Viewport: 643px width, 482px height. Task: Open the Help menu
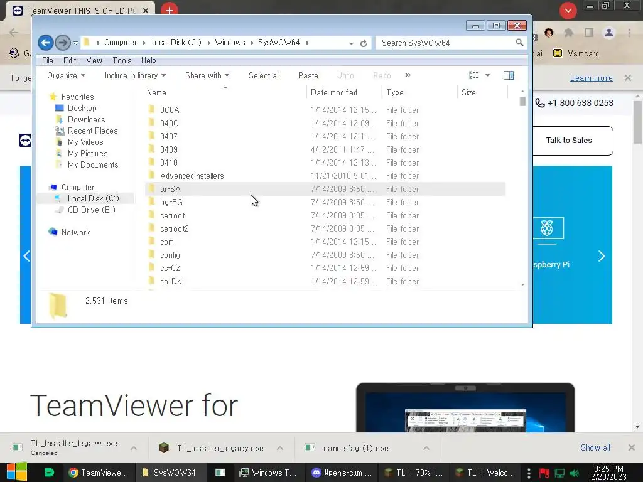[x=148, y=60]
